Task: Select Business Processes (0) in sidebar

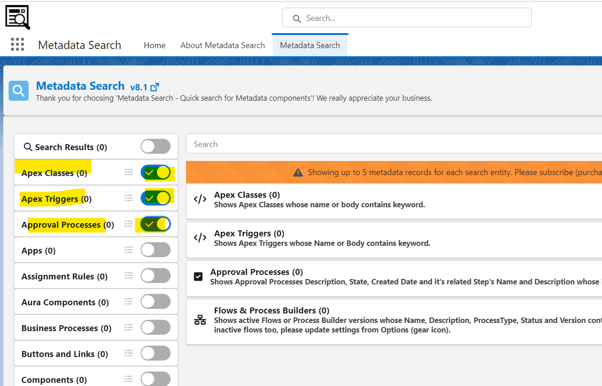Action: 66,328
